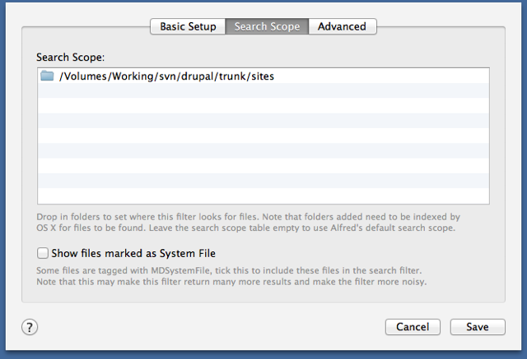Open the Advanced tab

pyautogui.click(x=343, y=26)
